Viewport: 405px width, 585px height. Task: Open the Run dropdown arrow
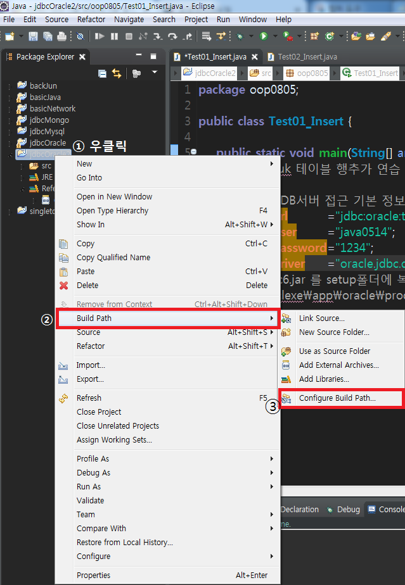click(275, 36)
